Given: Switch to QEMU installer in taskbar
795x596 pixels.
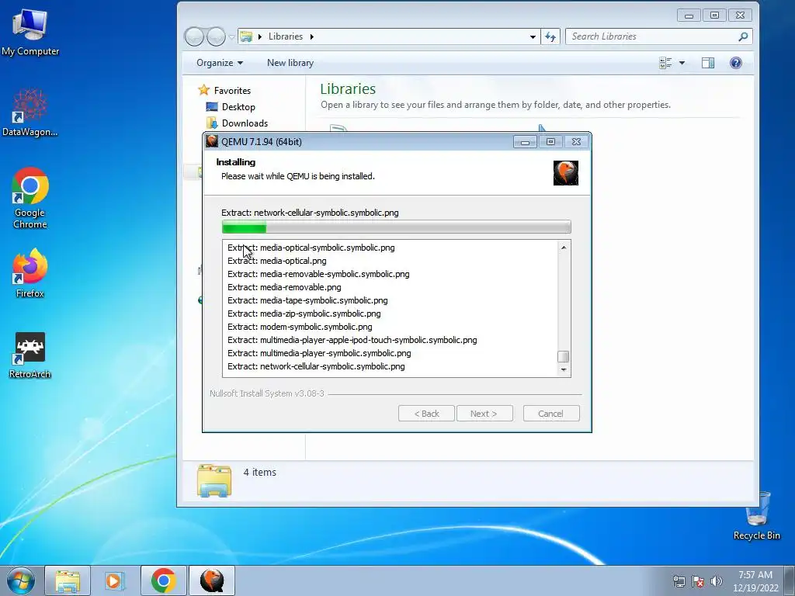Looking at the screenshot, I should [211, 580].
